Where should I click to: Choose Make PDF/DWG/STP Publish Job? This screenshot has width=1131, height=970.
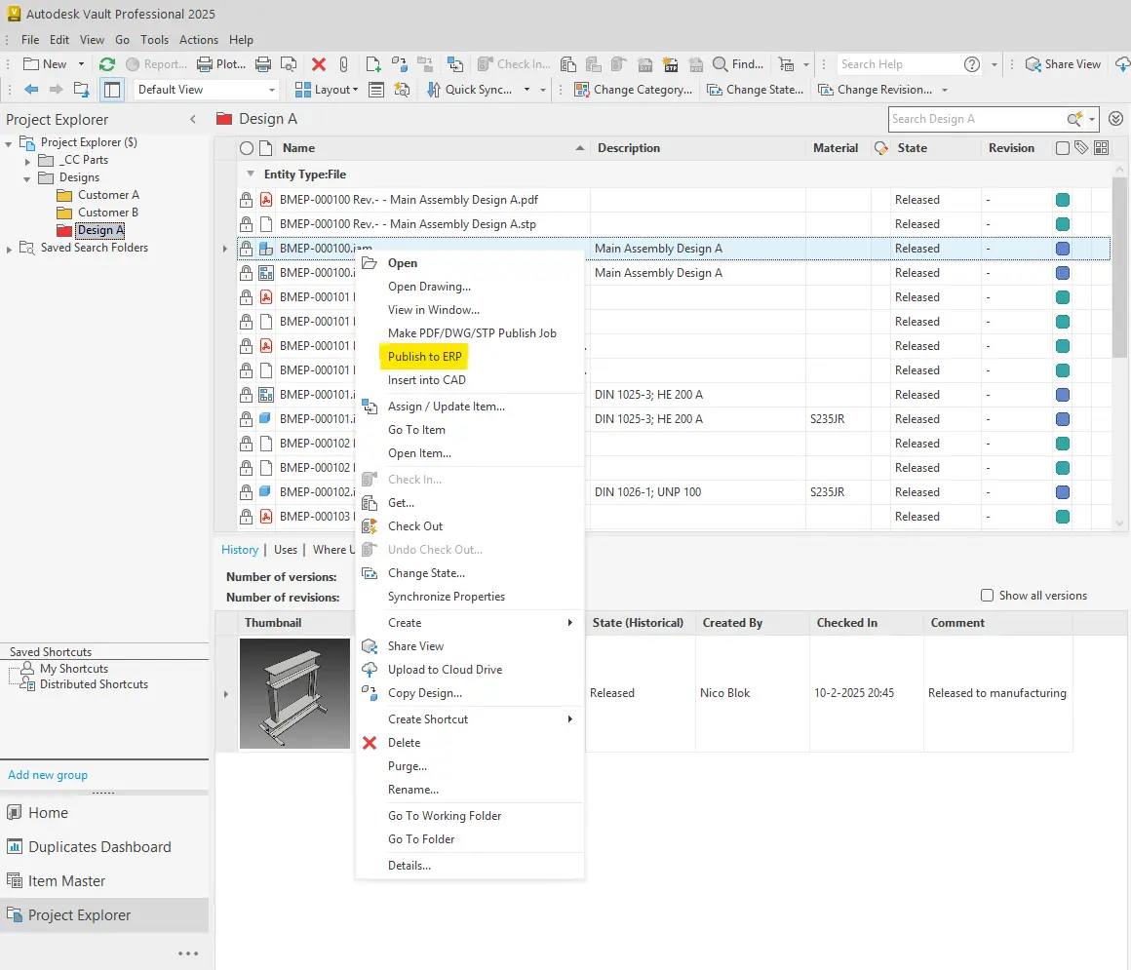point(472,333)
